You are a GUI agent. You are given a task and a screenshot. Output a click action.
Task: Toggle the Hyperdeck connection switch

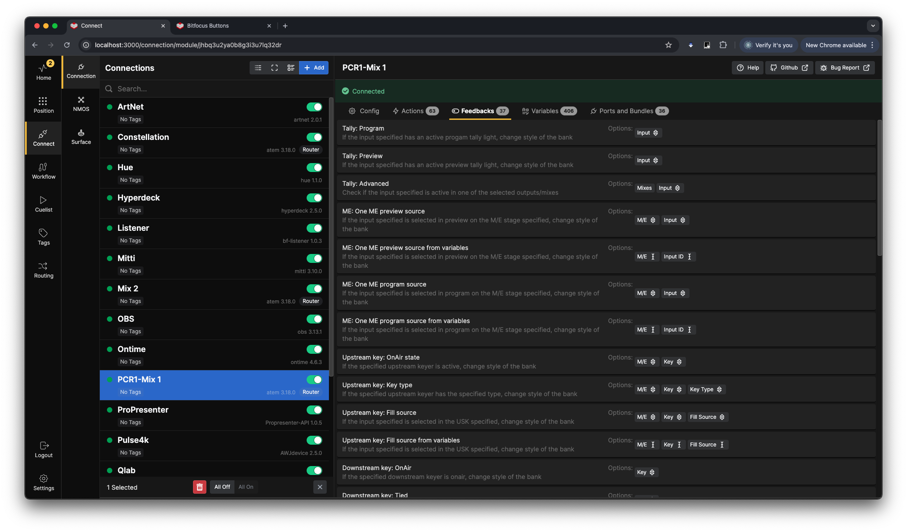tap(314, 198)
